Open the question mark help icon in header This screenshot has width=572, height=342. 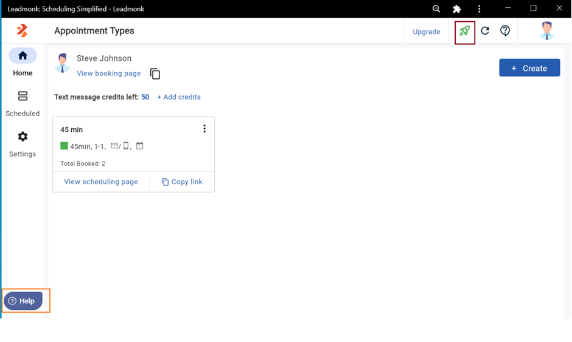(x=505, y=31)
